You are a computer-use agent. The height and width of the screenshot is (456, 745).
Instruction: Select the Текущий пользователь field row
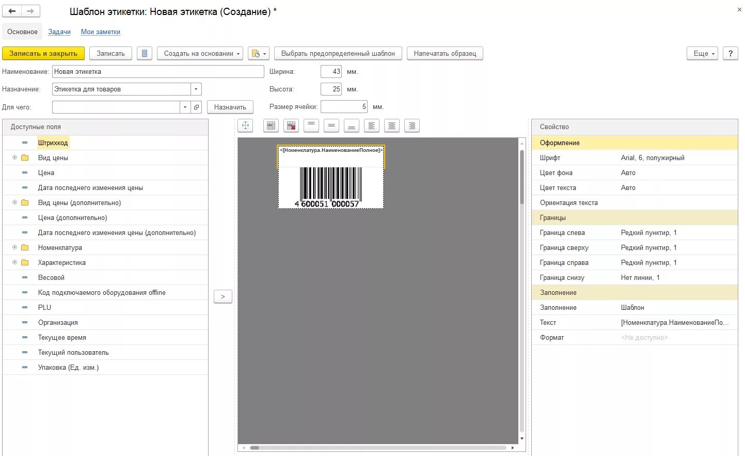pos(105,352)
